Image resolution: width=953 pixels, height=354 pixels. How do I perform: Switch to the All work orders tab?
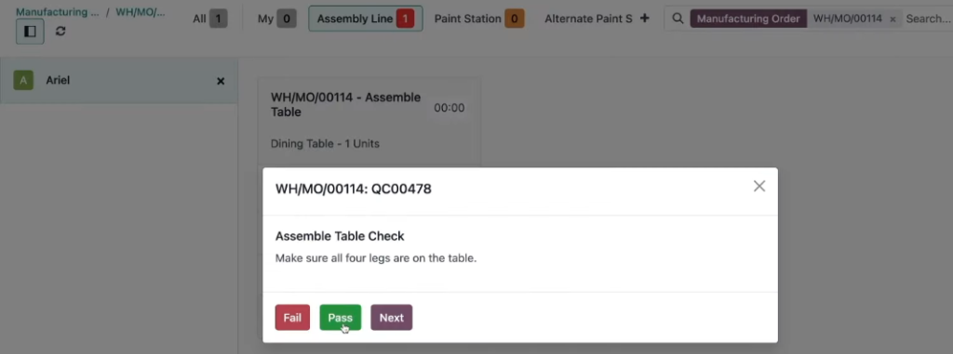[x=209, y=19]
